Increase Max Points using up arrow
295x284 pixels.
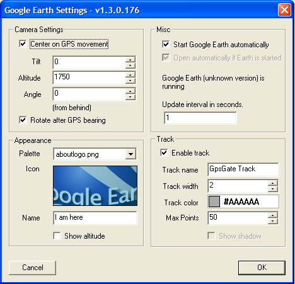point(273,215)
